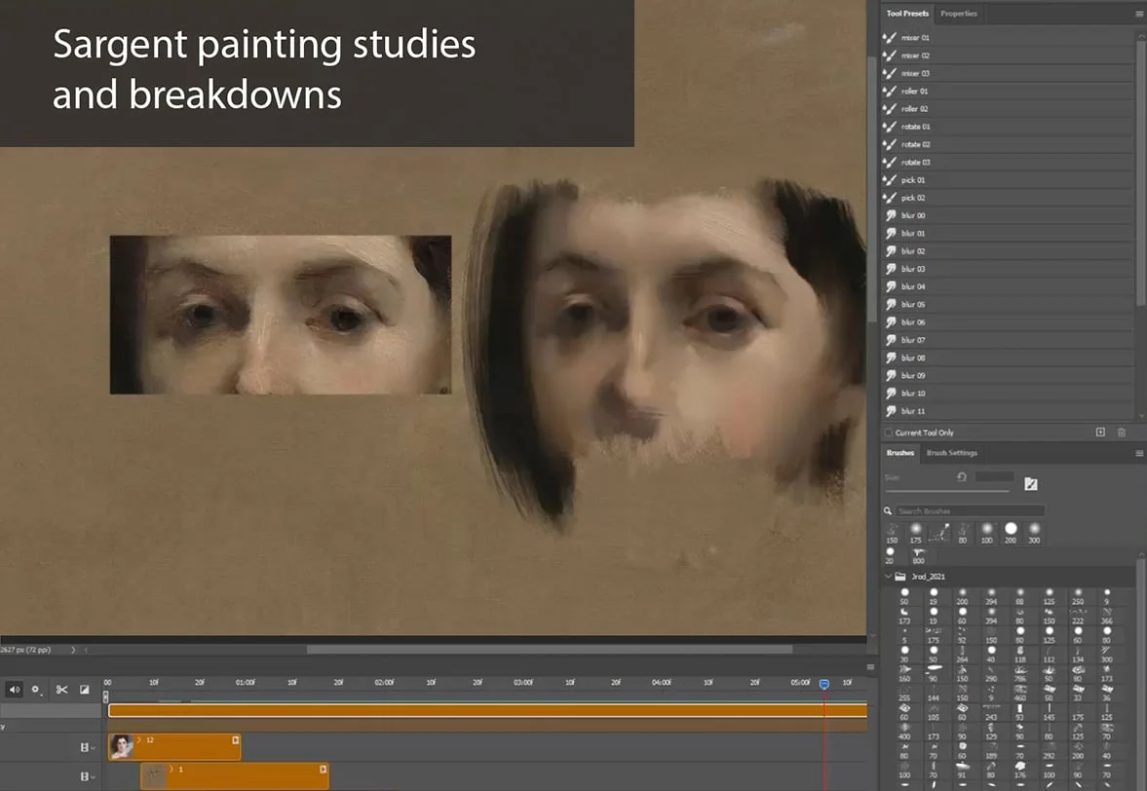Enable the Current Tool Only checkbox
The width and height of the screenshot is (1147, 791).
tap(888, 432)
